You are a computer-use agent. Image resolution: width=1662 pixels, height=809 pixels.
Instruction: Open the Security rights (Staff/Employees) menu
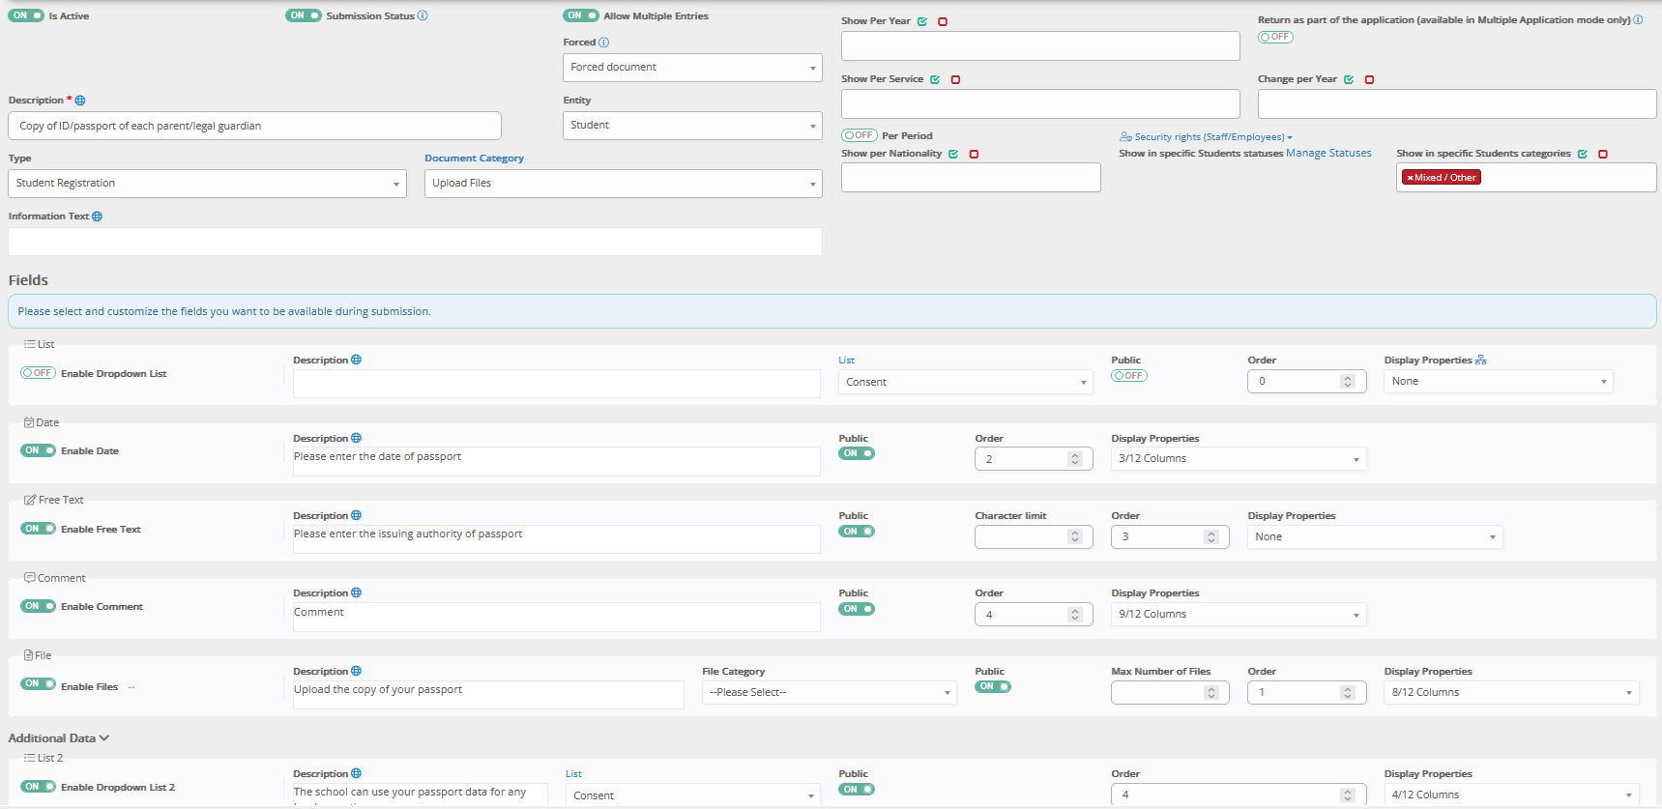[x=1206, y=137]
